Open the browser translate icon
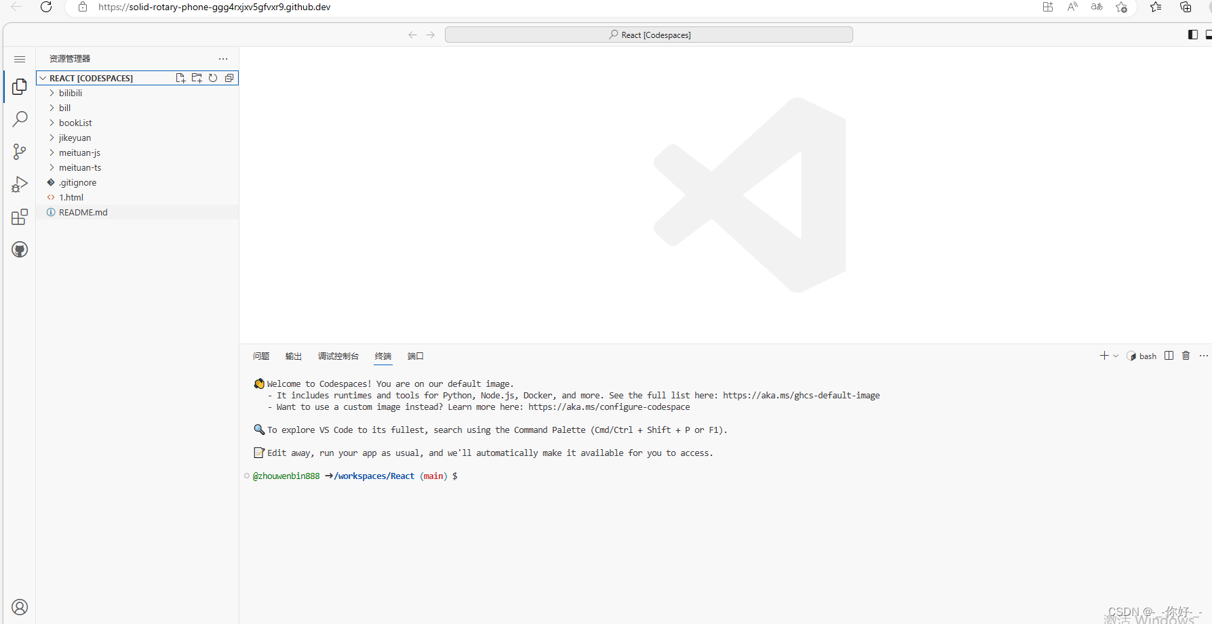1212x624 pixels. click(x=1097, y=7)
